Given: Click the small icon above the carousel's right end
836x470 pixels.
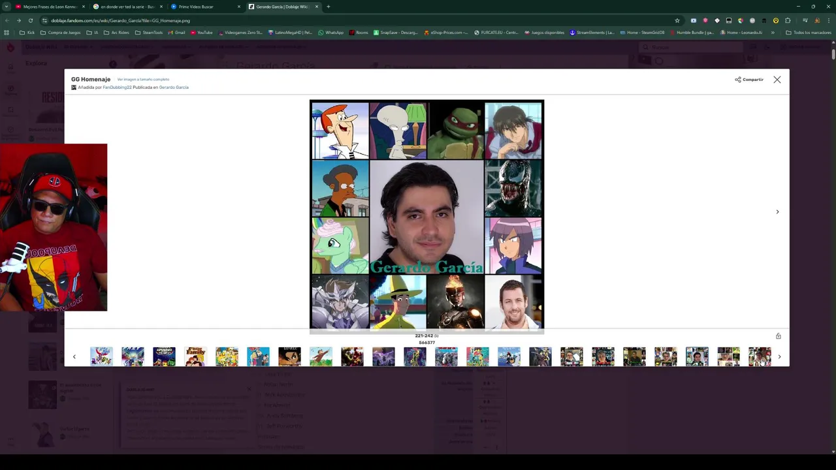Looking at the screenshot, I should click(778, 336).
